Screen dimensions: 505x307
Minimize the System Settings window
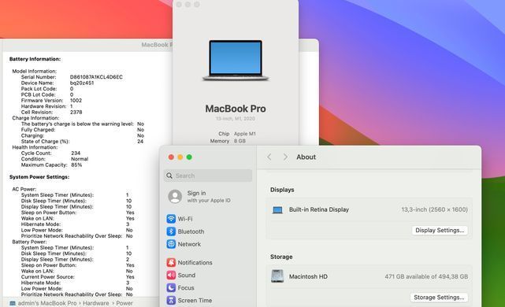pos(180,157)
